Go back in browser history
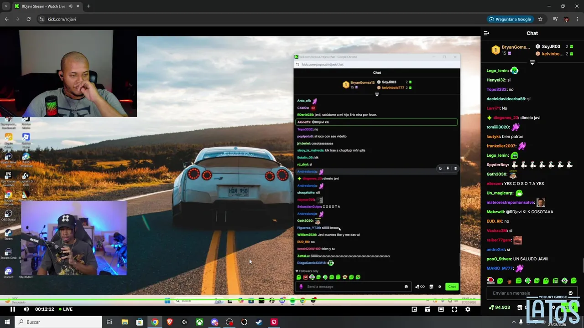The image size is (584, 328). point(6,19)
